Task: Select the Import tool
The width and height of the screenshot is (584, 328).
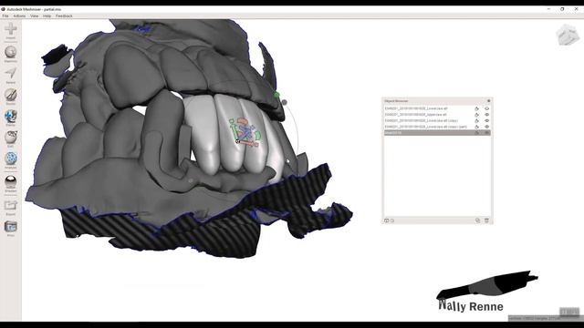Action: click(x=10, y=29)
